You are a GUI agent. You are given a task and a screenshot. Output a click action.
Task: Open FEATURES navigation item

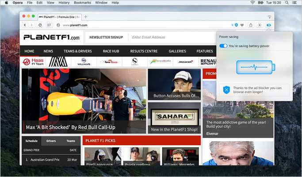click(x=205, y=51)
